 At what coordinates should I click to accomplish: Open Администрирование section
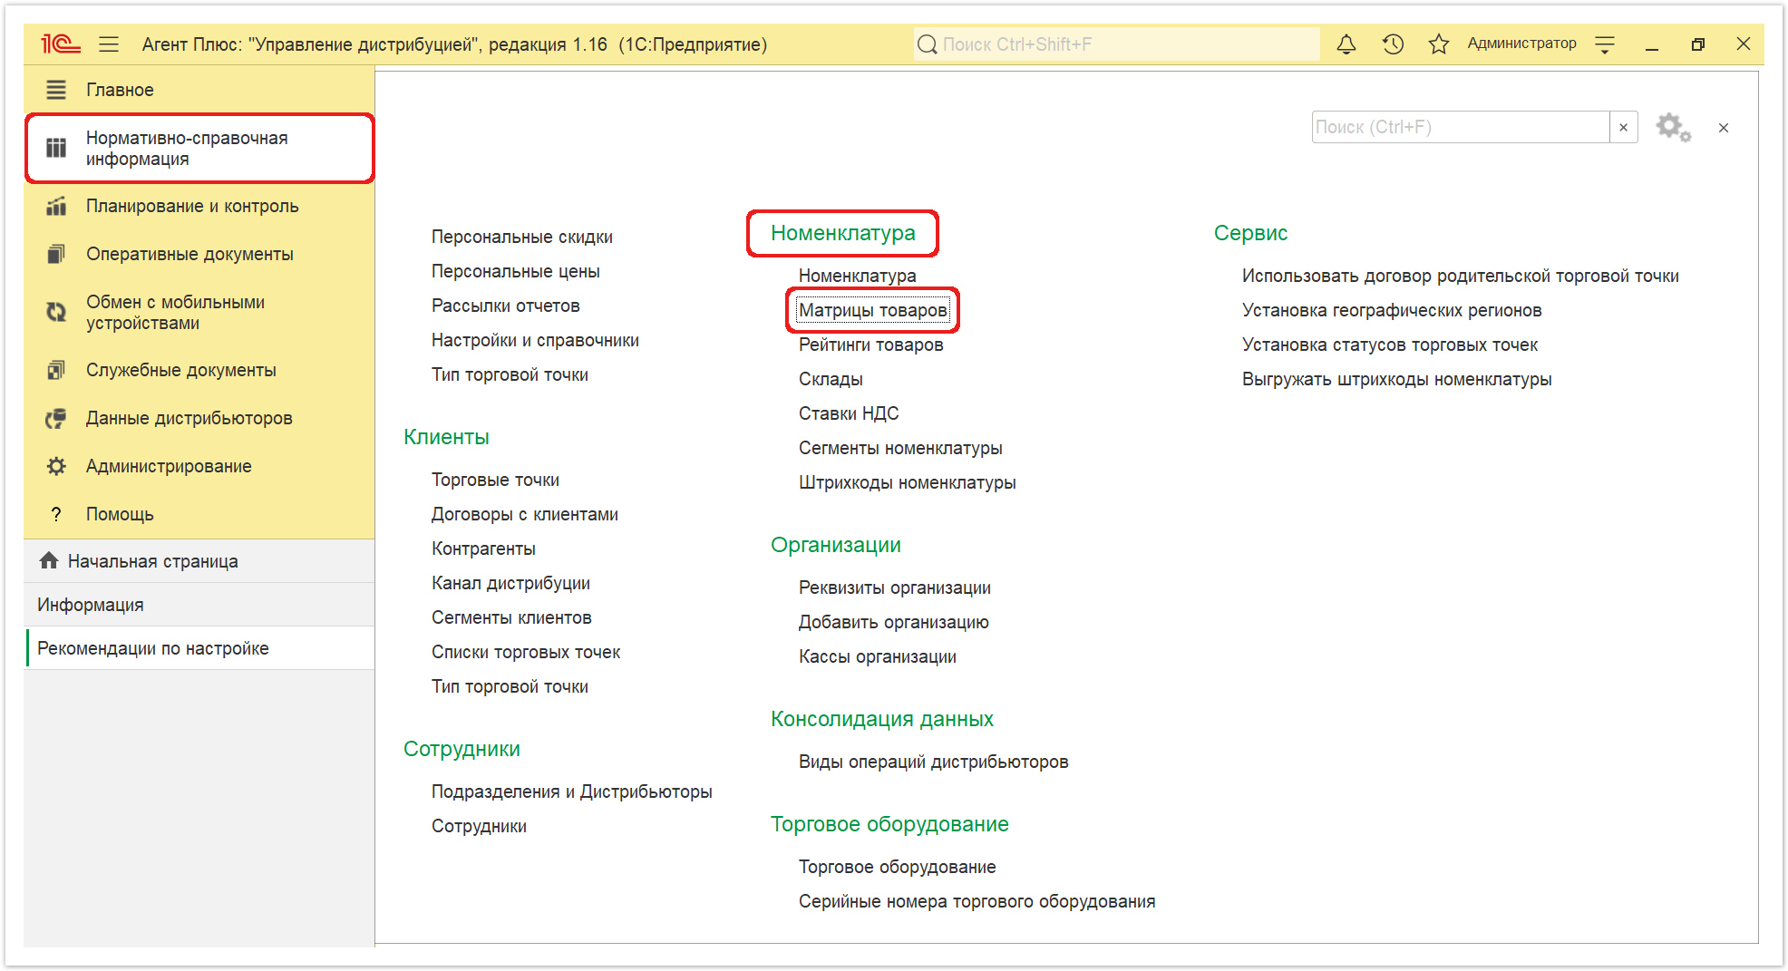pyautogui.click(x=169, y=466)
